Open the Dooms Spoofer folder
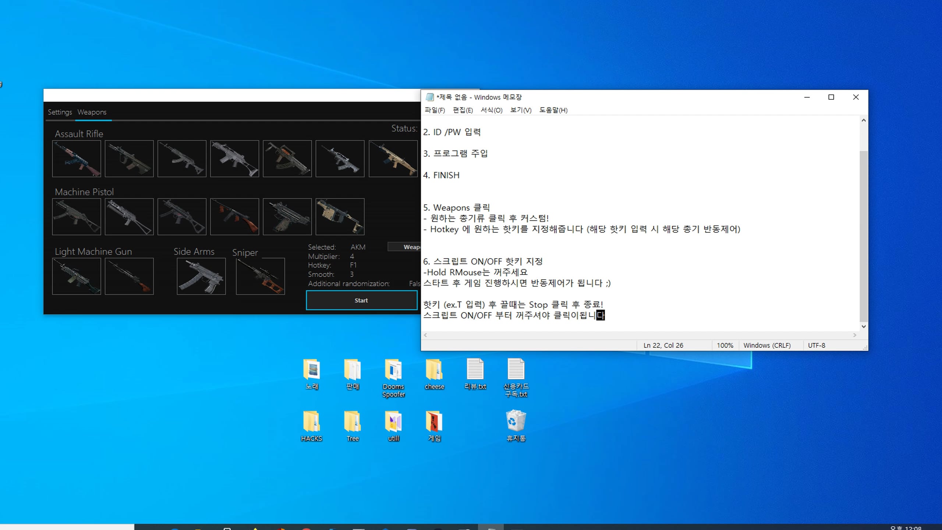942x530 pixels. click(x=393, y=378)
